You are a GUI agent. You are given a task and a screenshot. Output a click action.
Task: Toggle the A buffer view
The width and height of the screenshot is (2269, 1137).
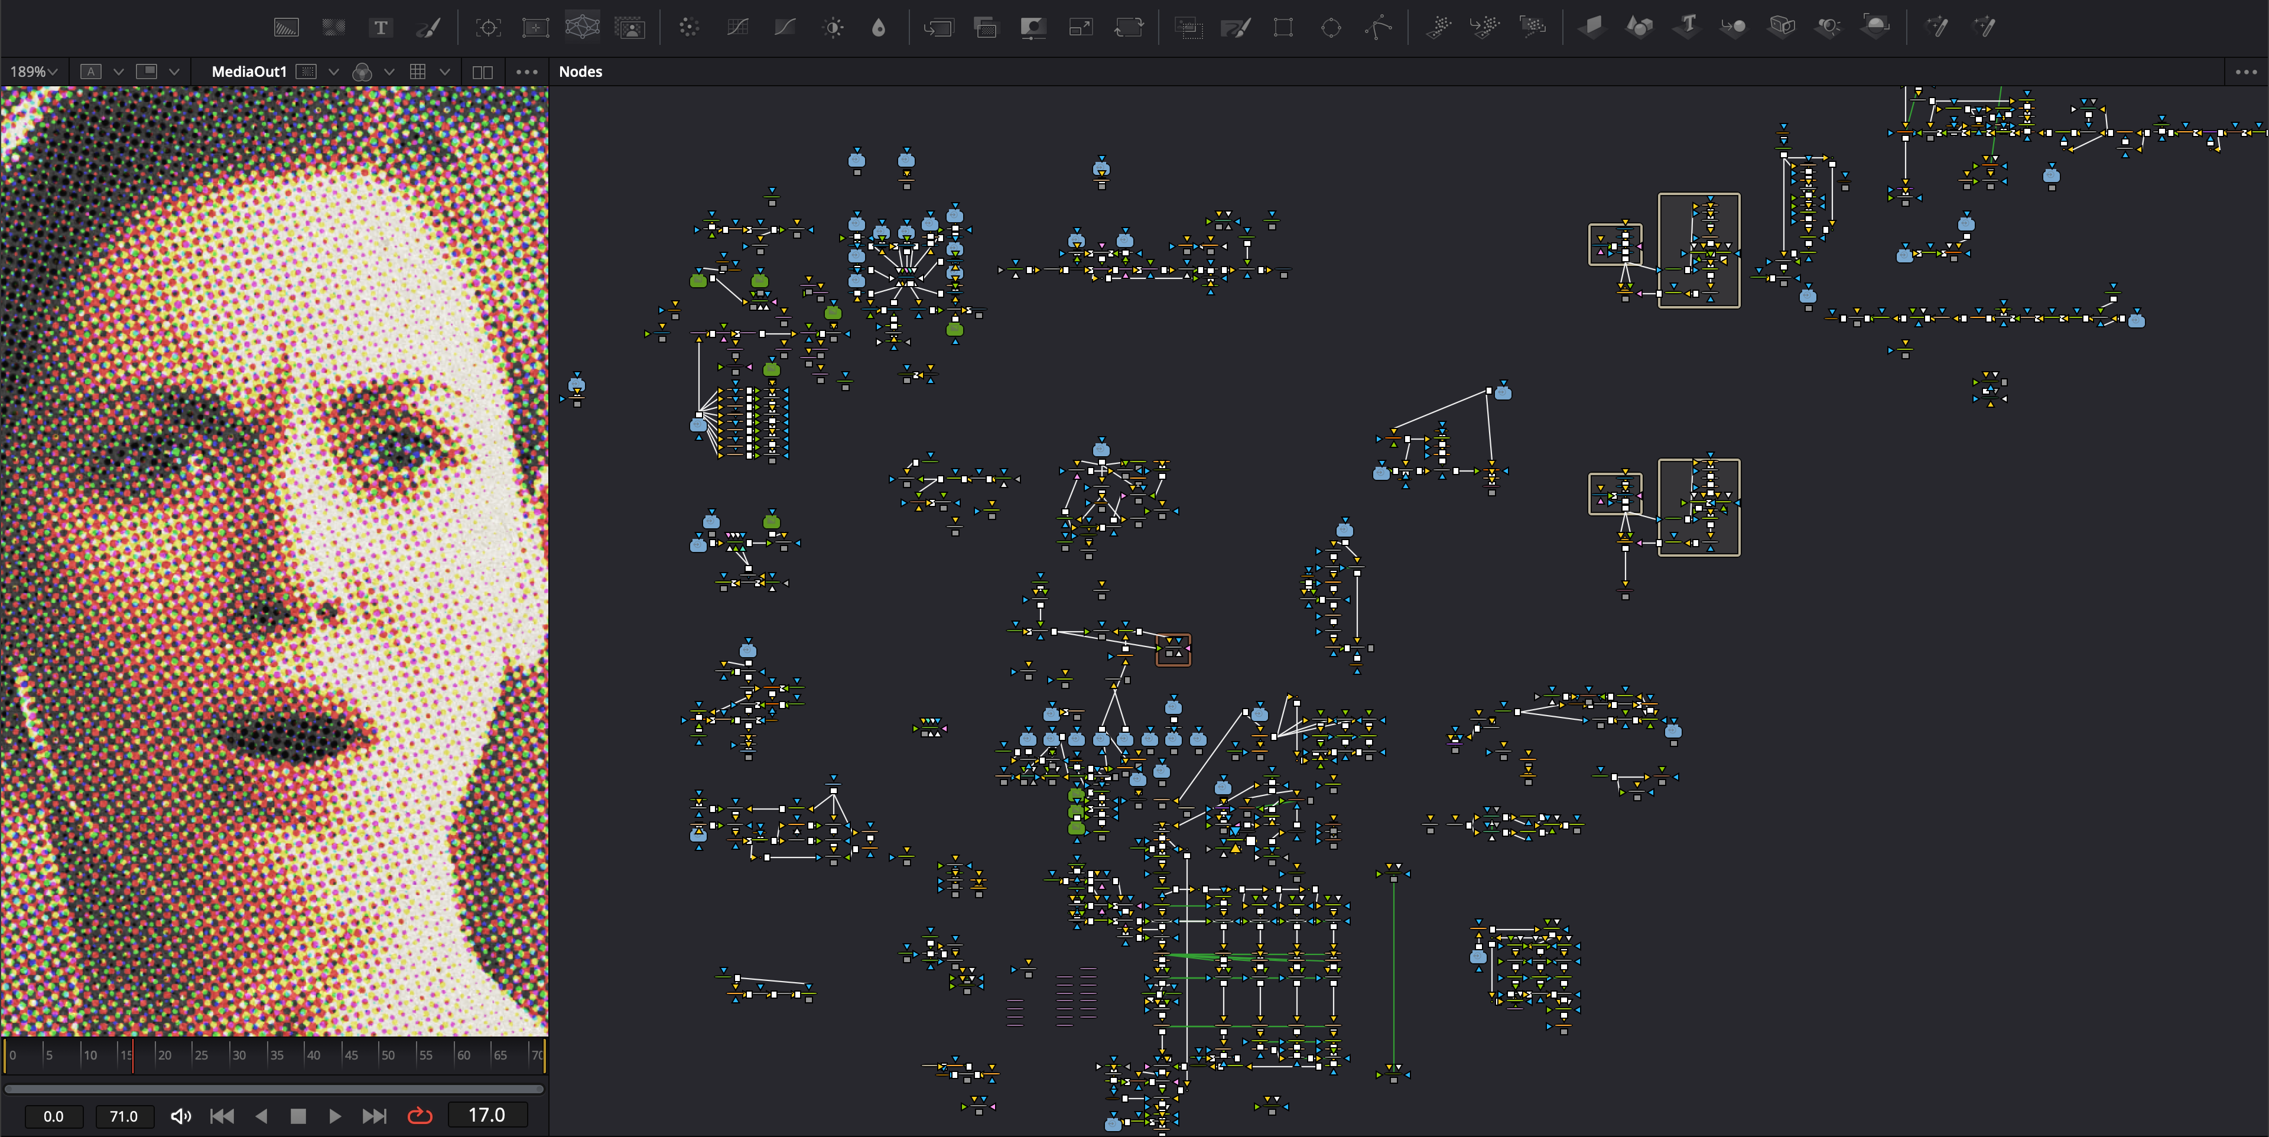tap(91, 72)
